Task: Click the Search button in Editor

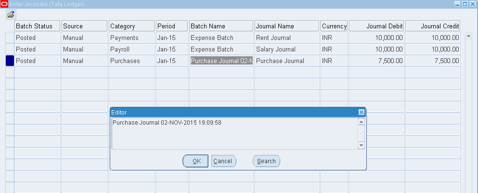Action: pyautogui.click(x=266, y=161)
